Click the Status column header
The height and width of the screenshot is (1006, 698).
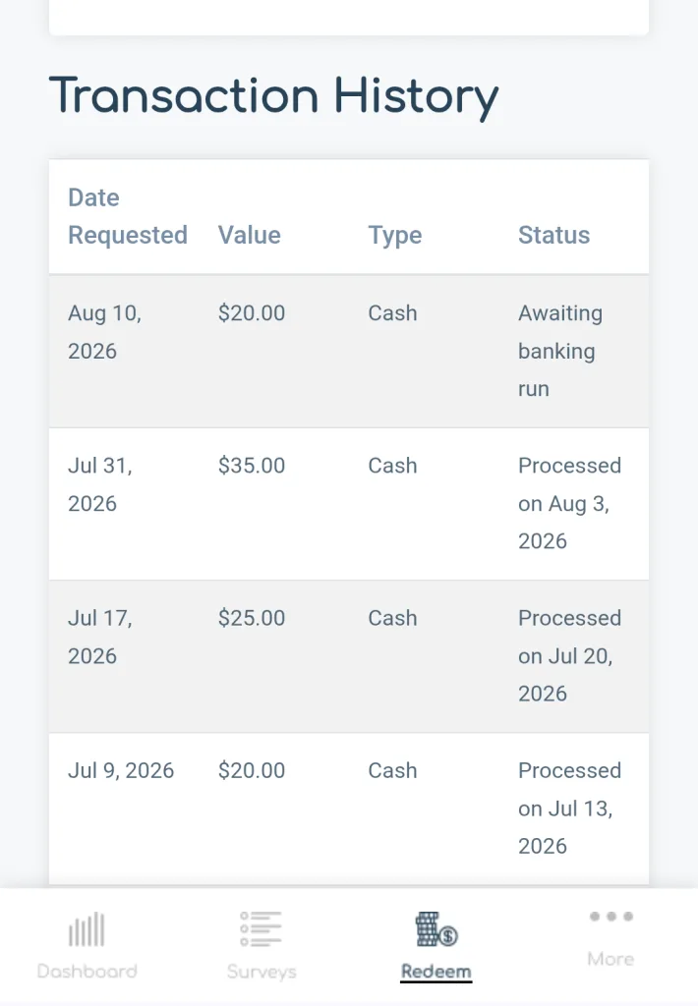pos(553,235)
